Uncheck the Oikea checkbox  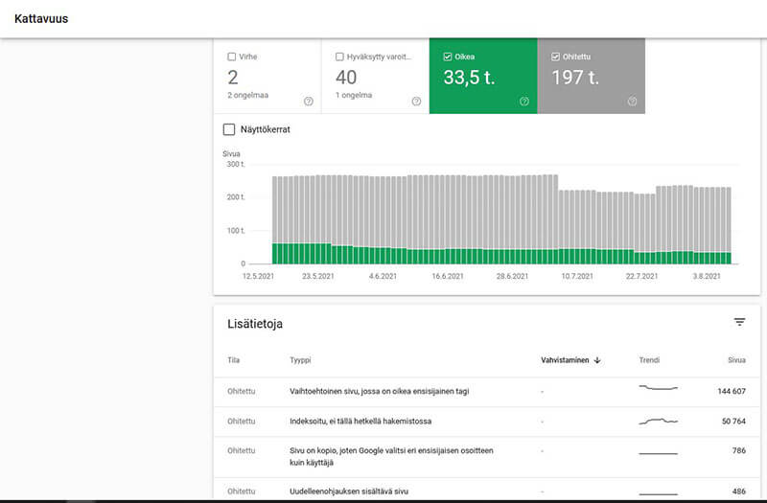(x=449, y=57)
